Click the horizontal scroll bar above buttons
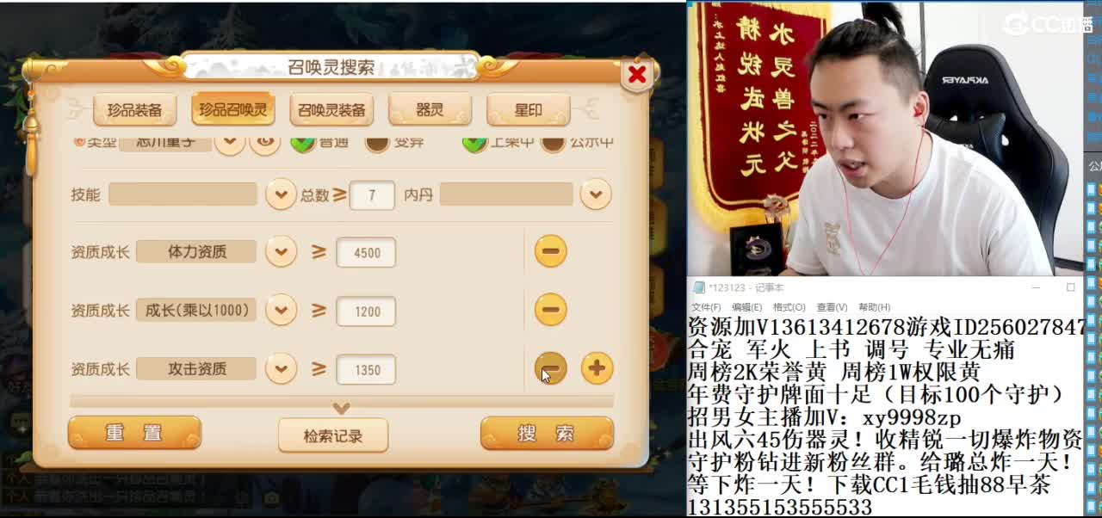Viewport: 1102px width, 518px height. [342, 401]
